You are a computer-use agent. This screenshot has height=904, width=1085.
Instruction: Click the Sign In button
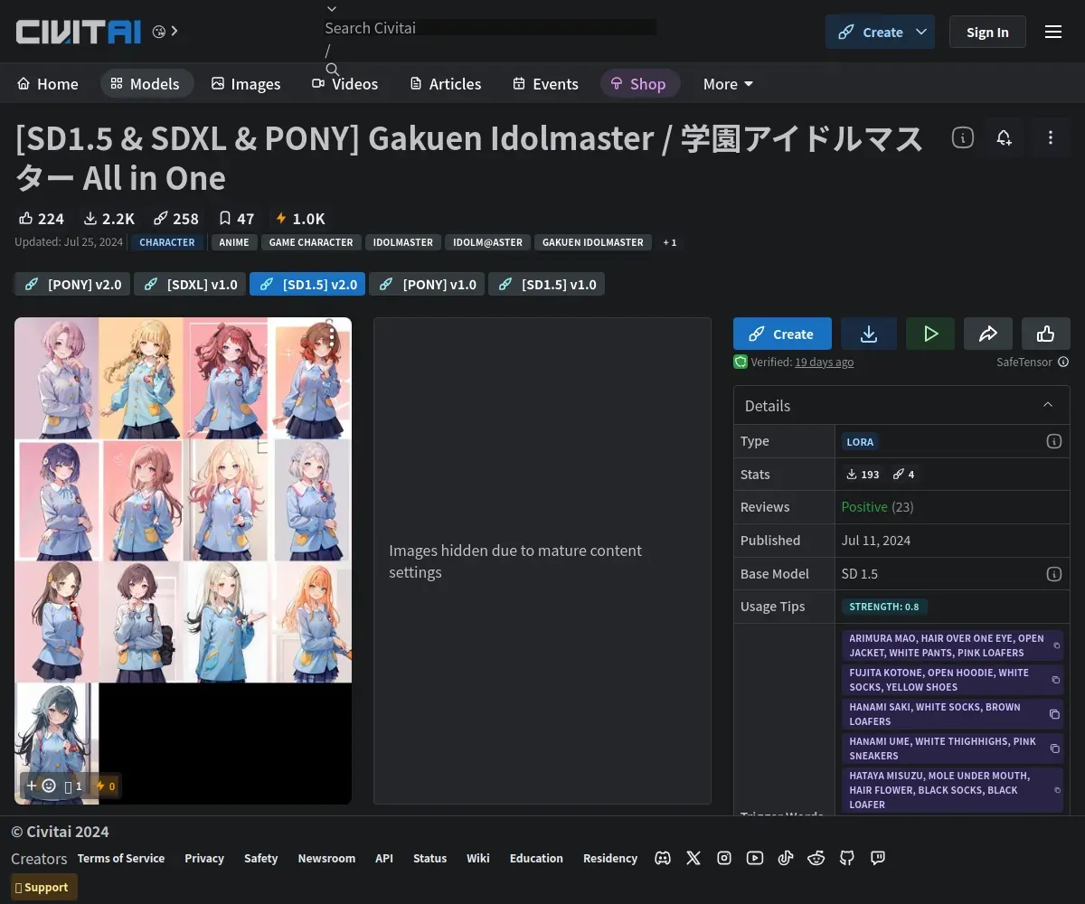tap(987, 32)
